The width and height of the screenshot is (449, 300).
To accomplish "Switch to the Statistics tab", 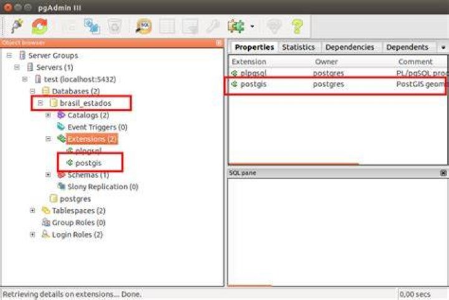I will tap(298, 47).
